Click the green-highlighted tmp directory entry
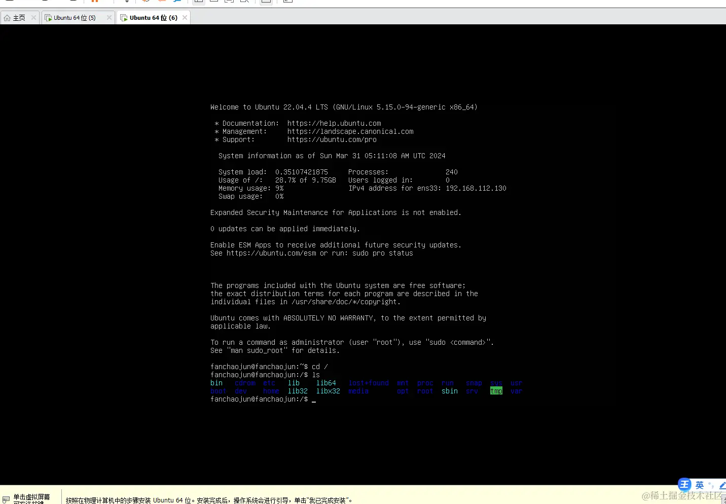The width and height of the screenshot is (726, 504). [x=496, y=391]
